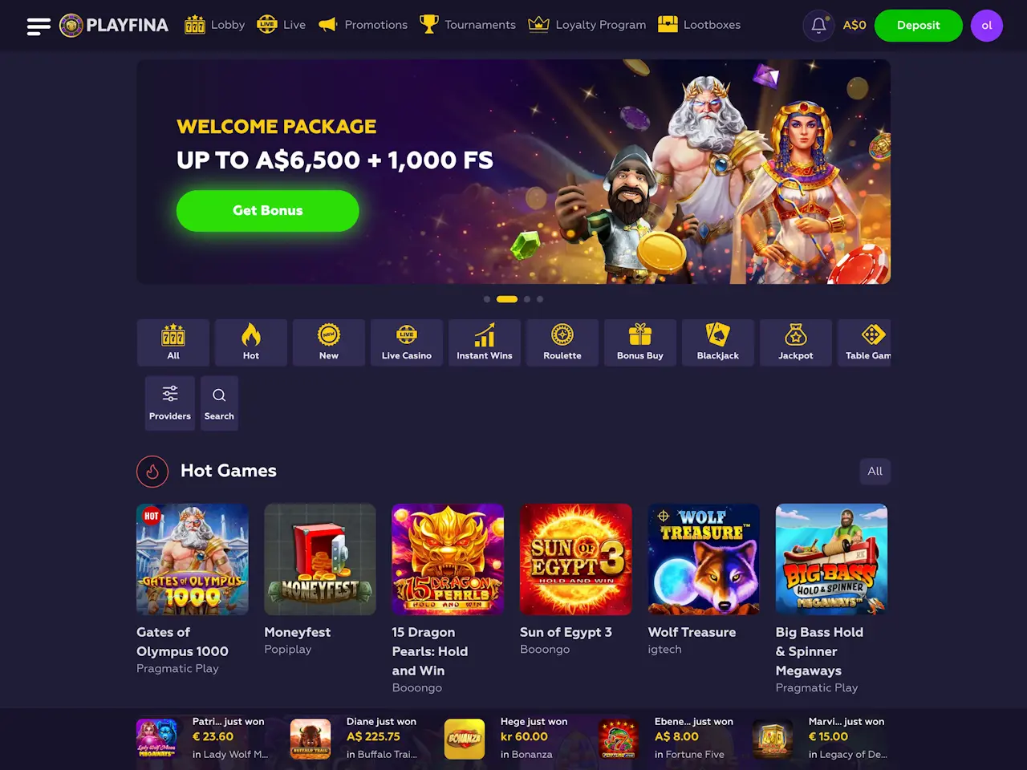Viewport: 1027px width, 770px height.
Task: Open the Tournaments menu item
Action: (x=468, y=25)
